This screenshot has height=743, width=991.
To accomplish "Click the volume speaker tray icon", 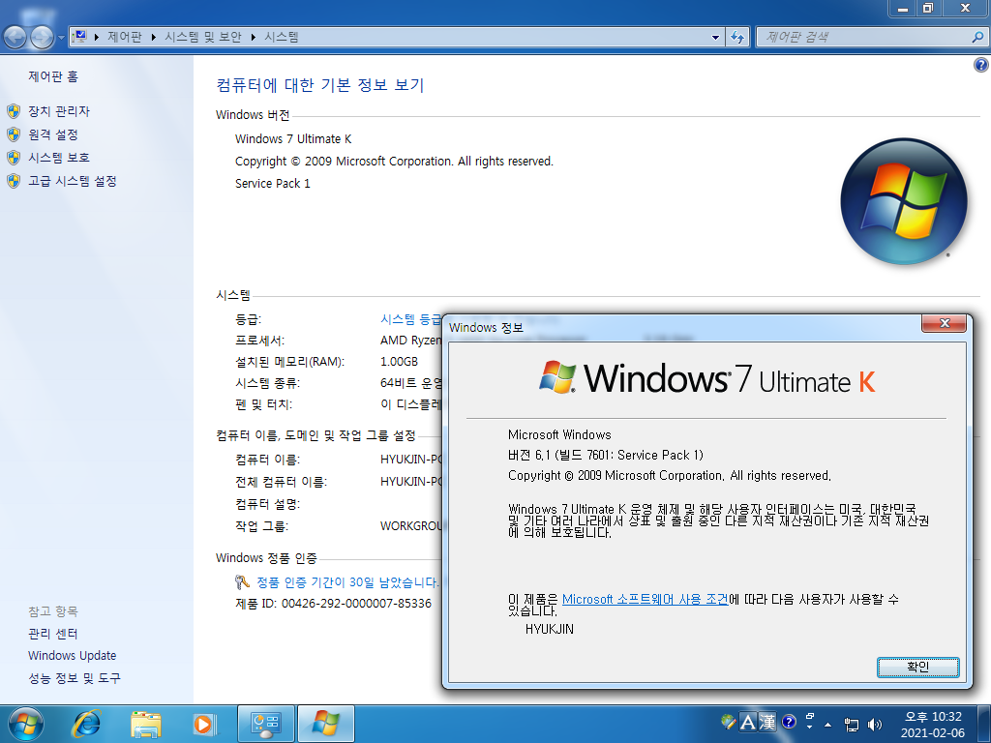I will tap(875, 724).
